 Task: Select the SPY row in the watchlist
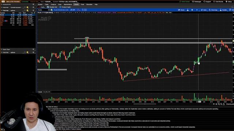(18, 23)
